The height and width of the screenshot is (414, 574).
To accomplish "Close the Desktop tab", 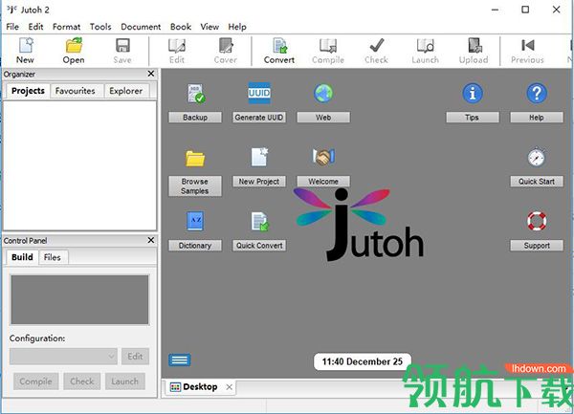I will click(230, 387).
